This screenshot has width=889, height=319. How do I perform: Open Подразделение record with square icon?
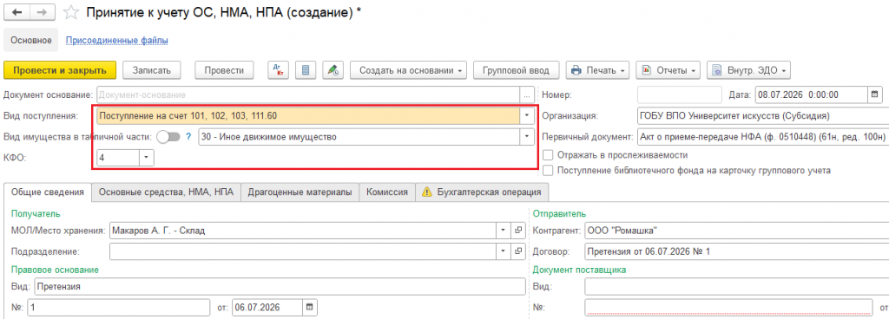[517, 251]
